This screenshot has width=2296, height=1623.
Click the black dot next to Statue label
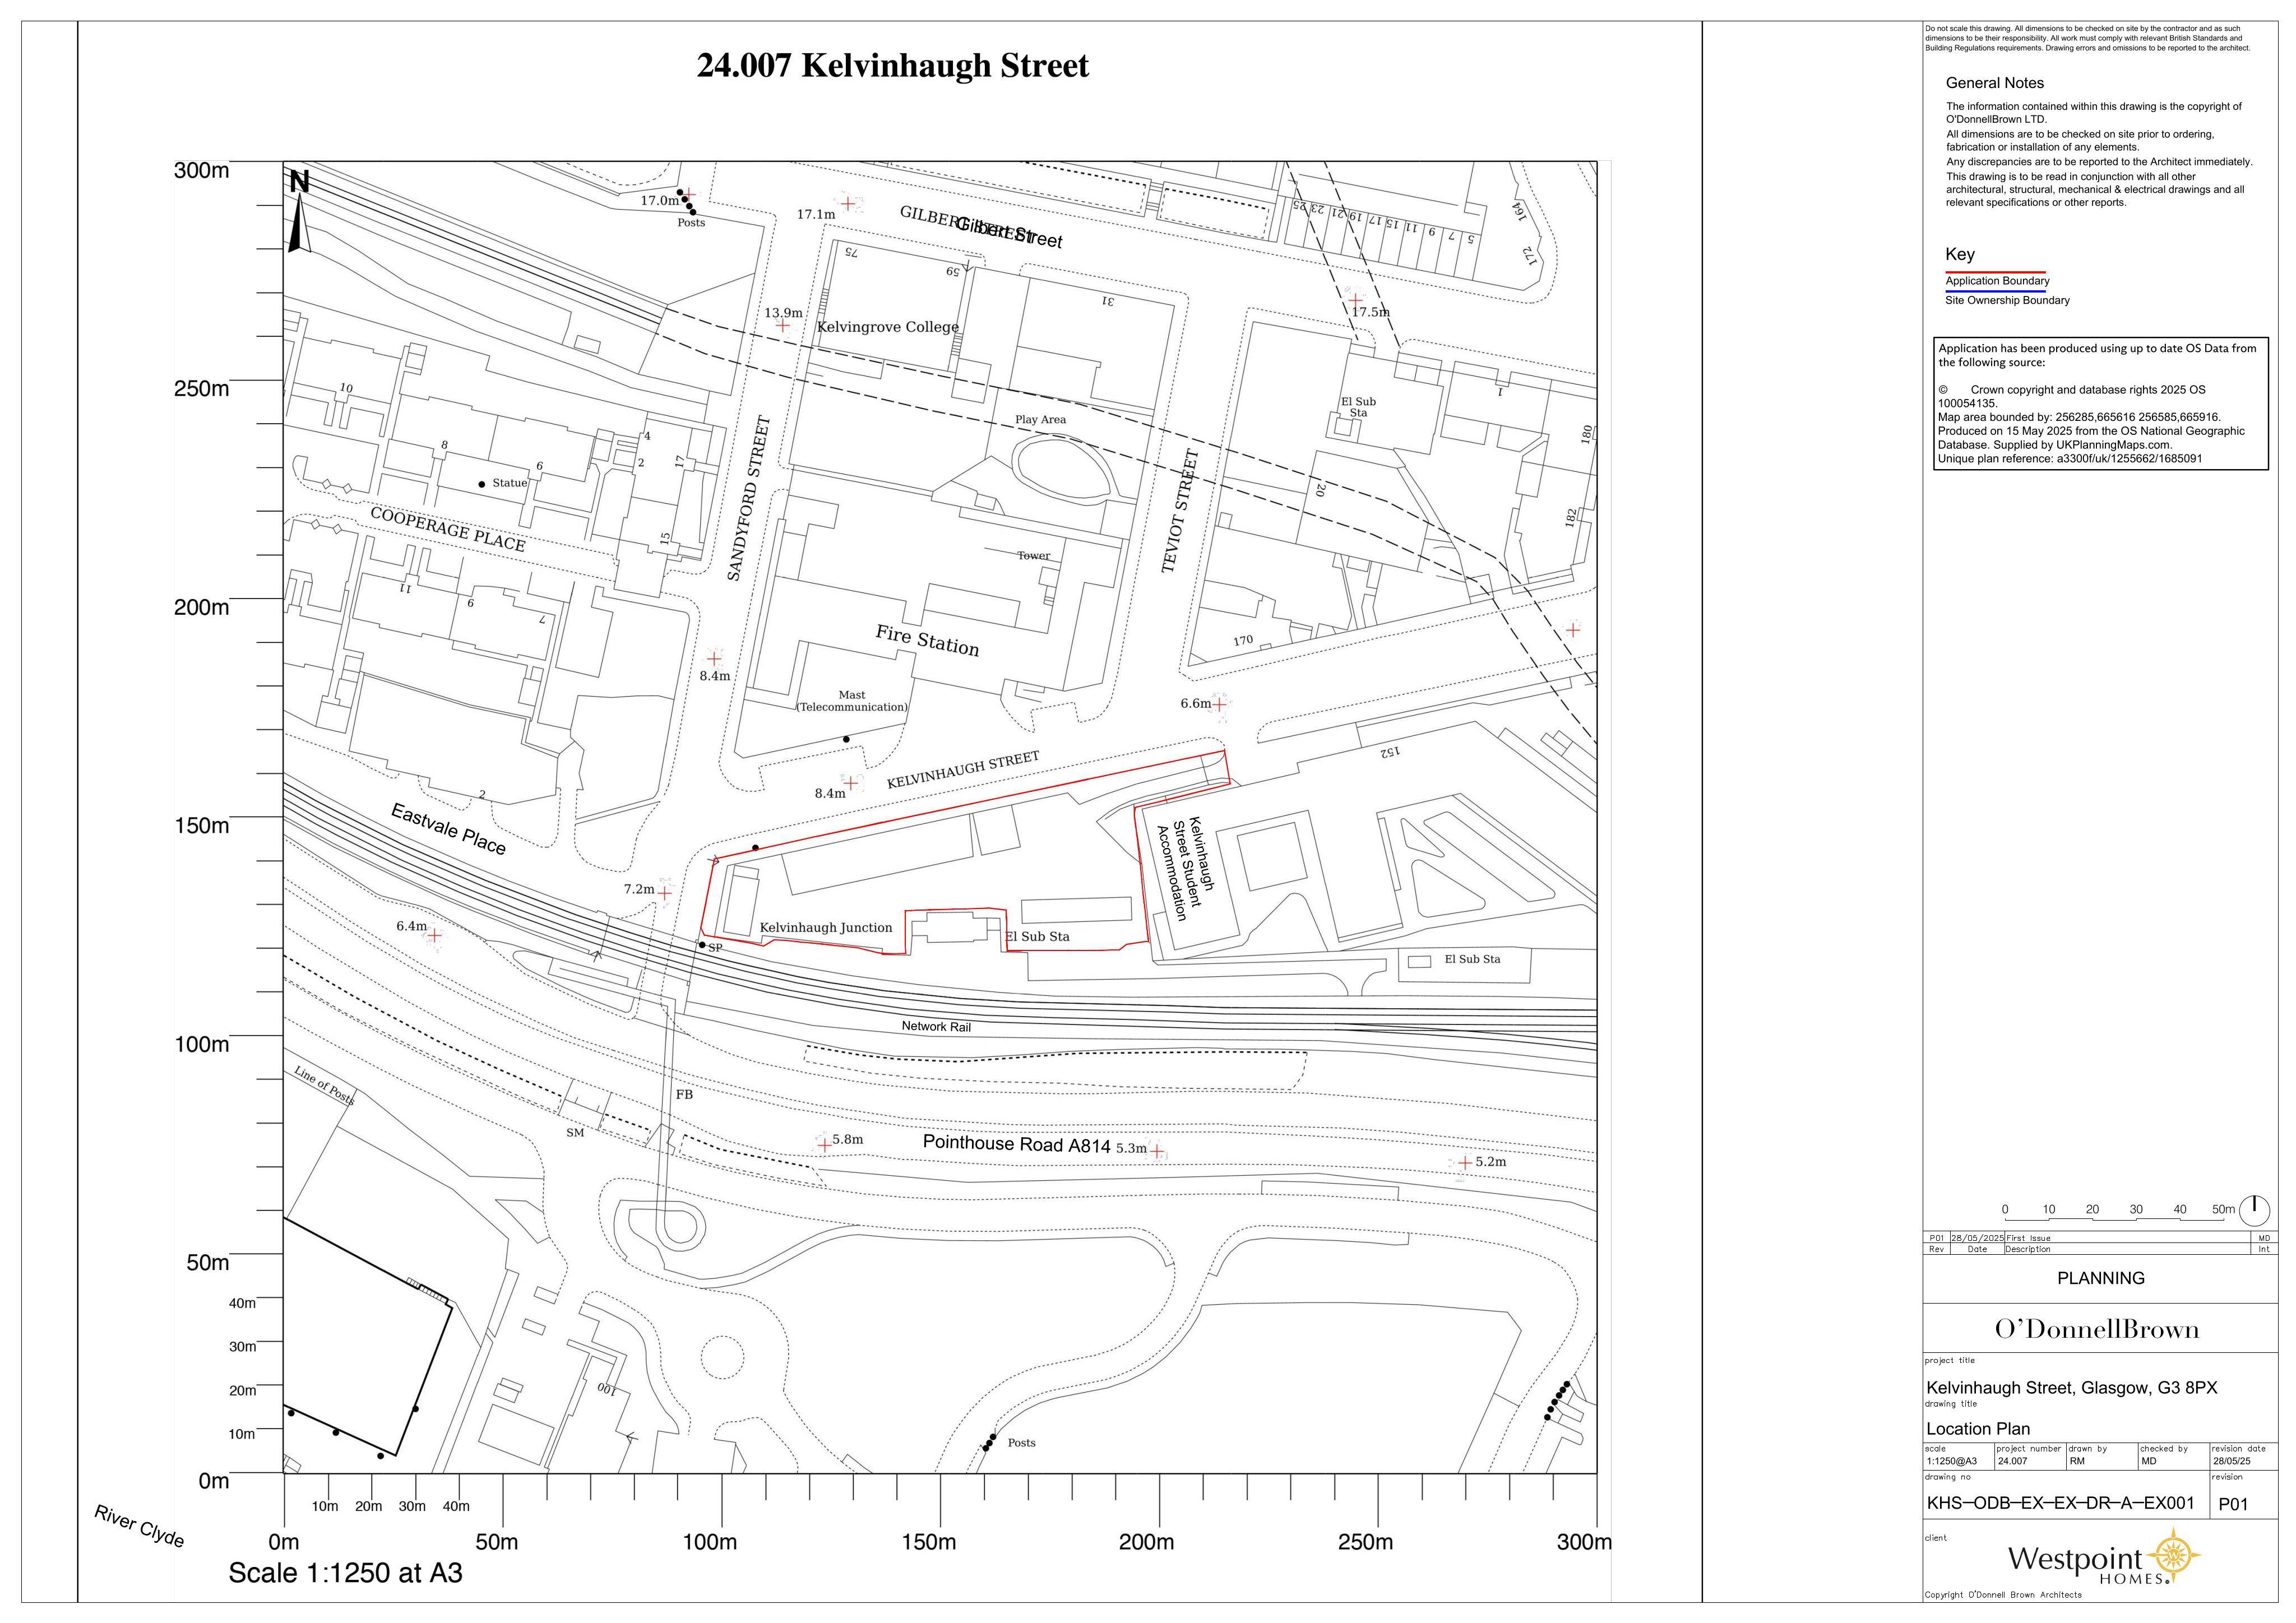[x=482, y=484]
